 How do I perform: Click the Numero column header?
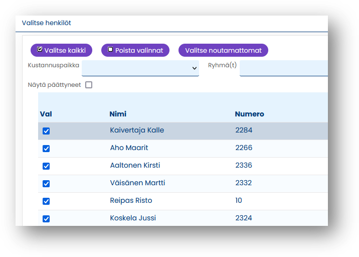(x=249, y=114)
